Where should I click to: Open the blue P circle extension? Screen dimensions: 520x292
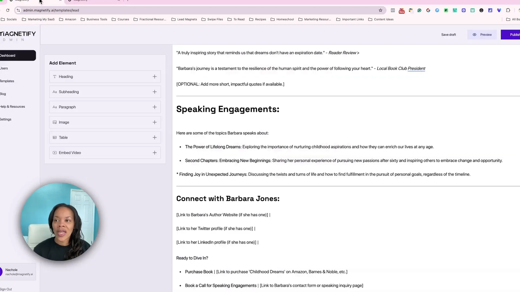(437, 10)
